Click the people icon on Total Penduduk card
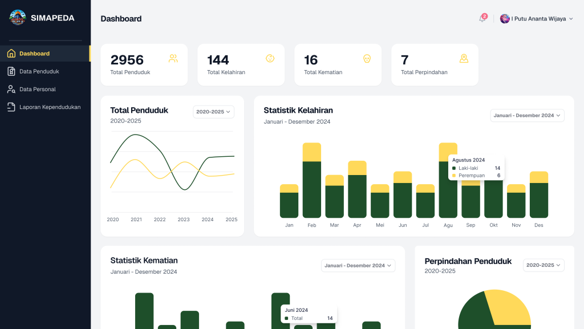Viewport: 584px width, 329px height. click(x=173, y=58)
